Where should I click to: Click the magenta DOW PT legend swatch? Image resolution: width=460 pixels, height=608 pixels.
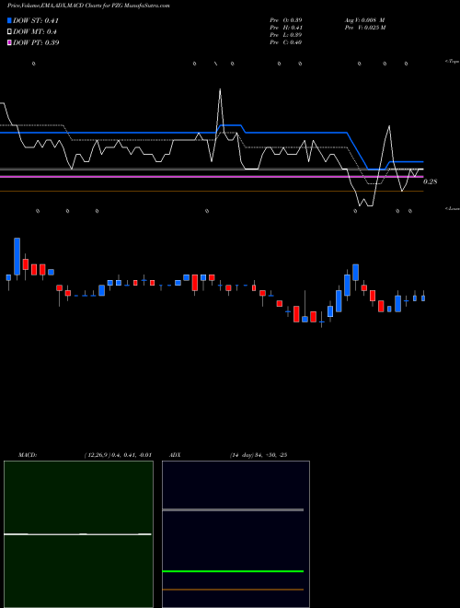pyautogui.click(x=9, y=42)
